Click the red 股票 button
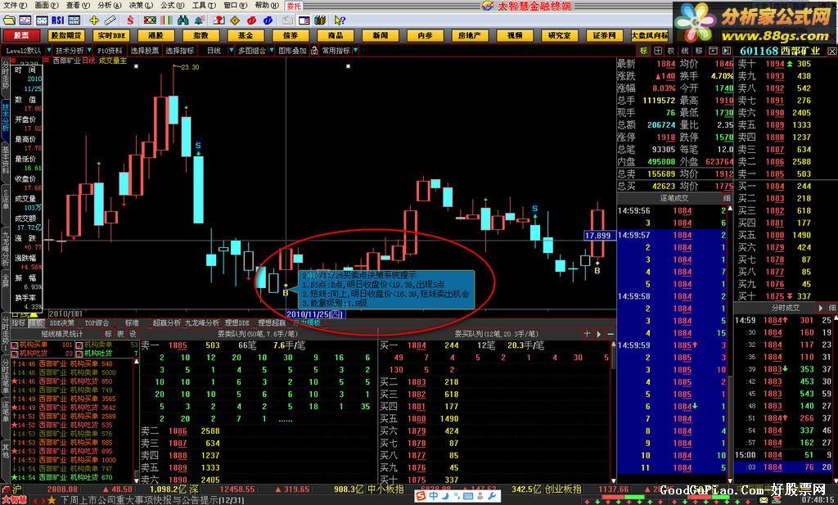 click(21, 36)
